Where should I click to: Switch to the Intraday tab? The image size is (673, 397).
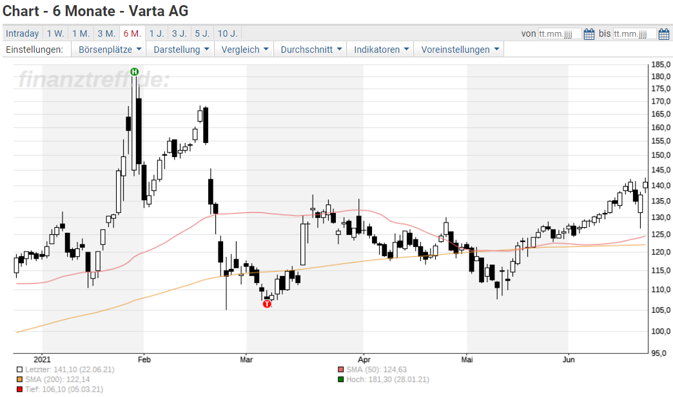[22, 33]
